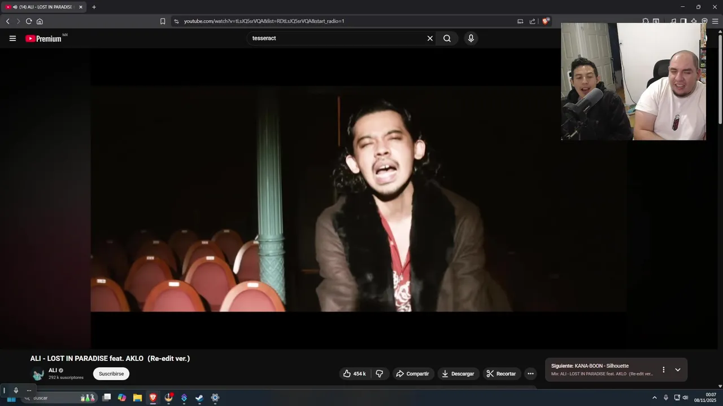Open picture-in-picture icon in address bar
This screenshot has width=723, height=406.
pos(520,21)
